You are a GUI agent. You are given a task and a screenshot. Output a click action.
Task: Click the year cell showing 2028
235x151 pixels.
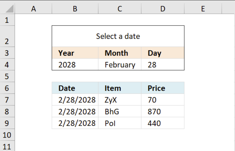(75, 65)
